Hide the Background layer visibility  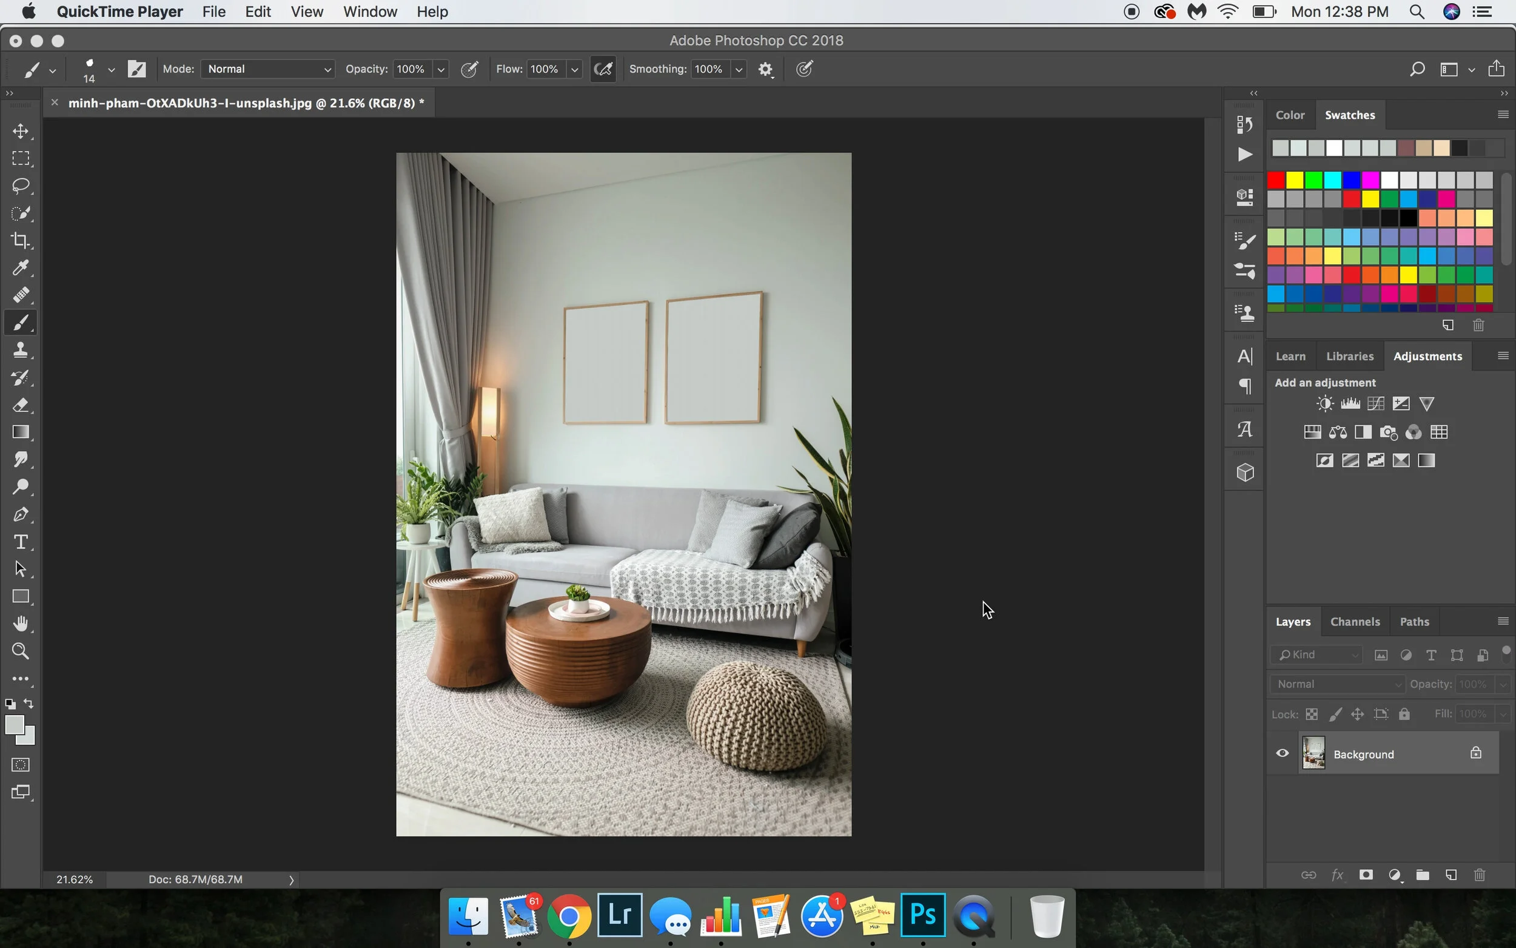(x=1283, y=753)
